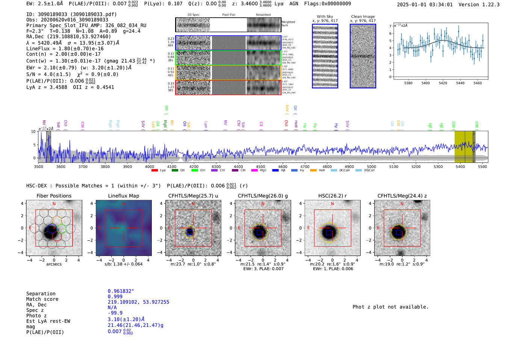Click the Photo z value -99.9
Viewport: 526px width, 358px height.
(x=115, y=313)
